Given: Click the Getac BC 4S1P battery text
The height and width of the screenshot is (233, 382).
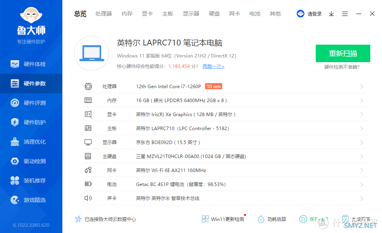Looking at the screenshot, I should 181,184.
